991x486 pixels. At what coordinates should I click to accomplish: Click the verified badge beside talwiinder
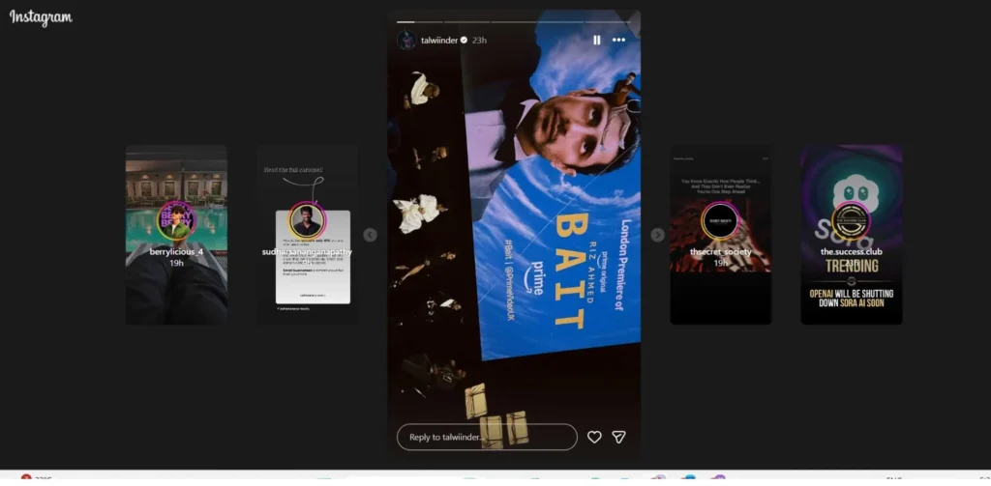[x=464, y=40]
